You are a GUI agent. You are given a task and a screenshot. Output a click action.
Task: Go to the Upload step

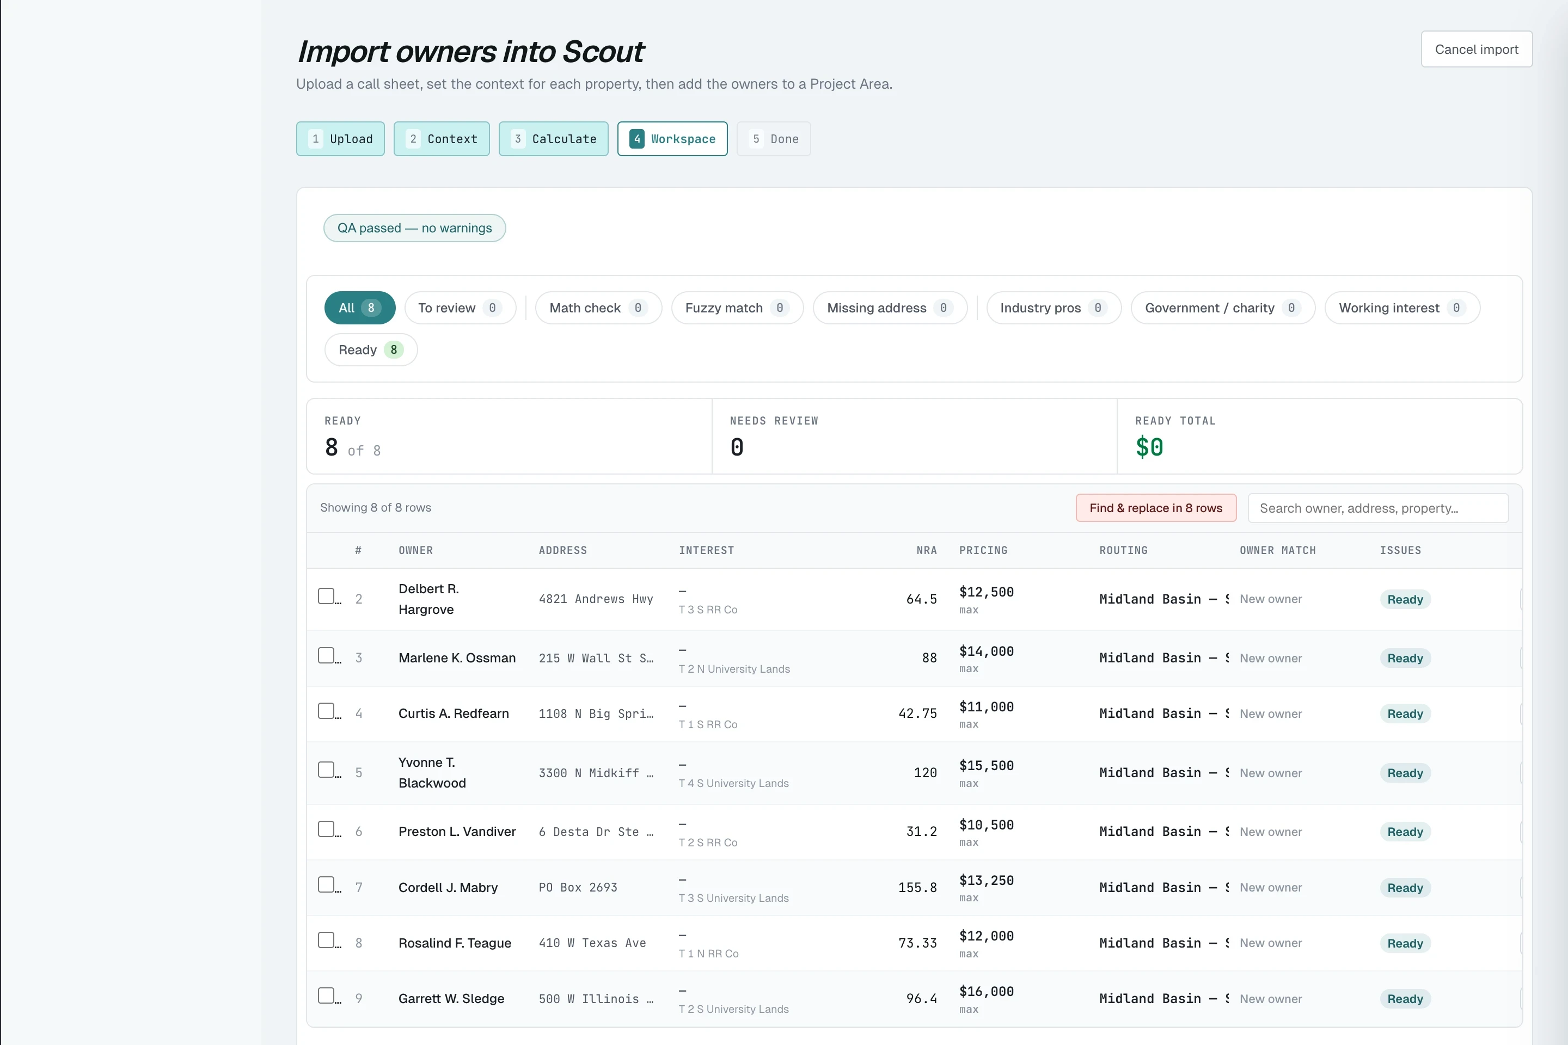click(340, 139)
